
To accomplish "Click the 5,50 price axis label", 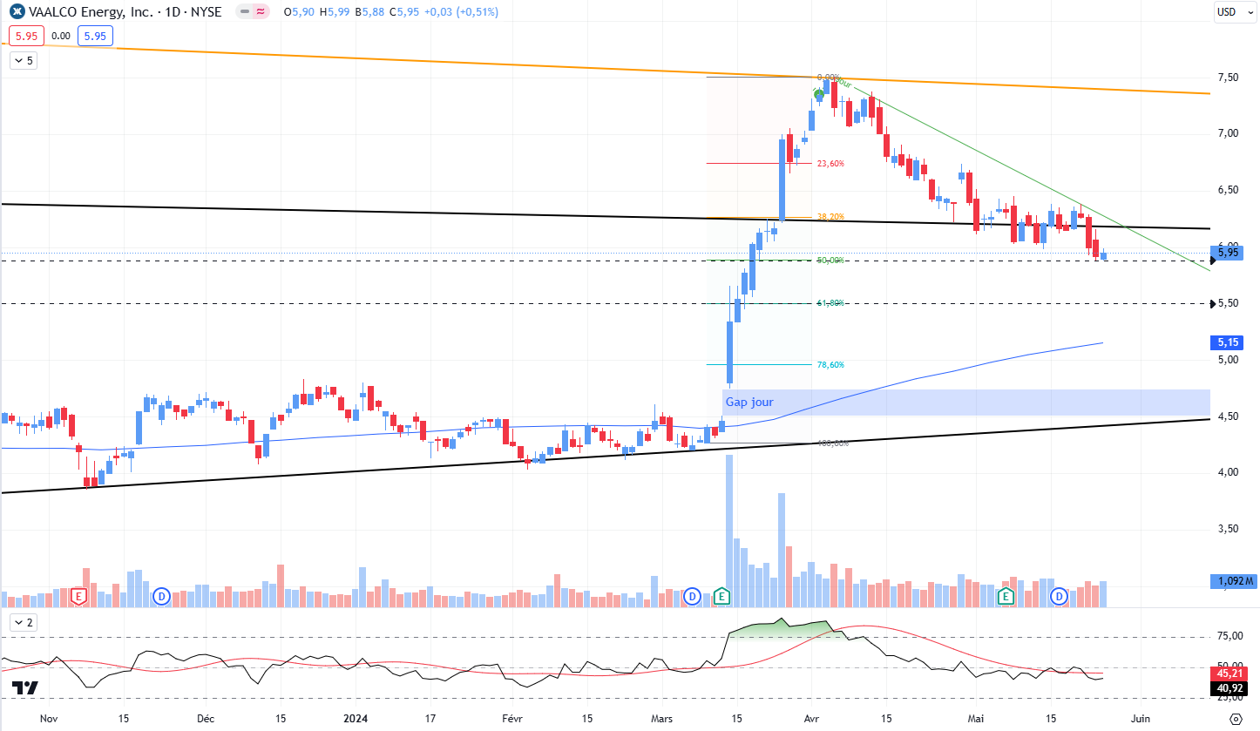I will [1228, 304].
